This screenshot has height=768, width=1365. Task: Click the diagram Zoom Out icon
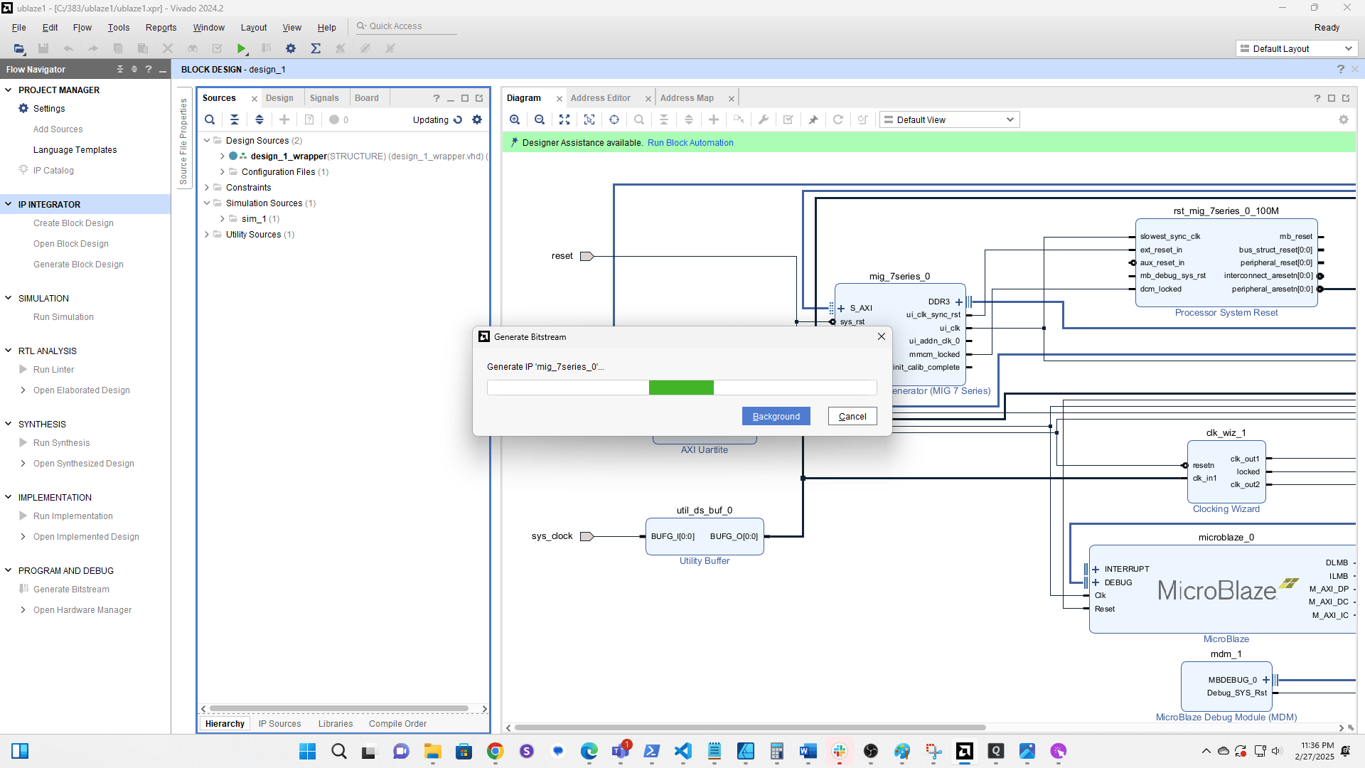pyautogui.click(x=540, y=119)
